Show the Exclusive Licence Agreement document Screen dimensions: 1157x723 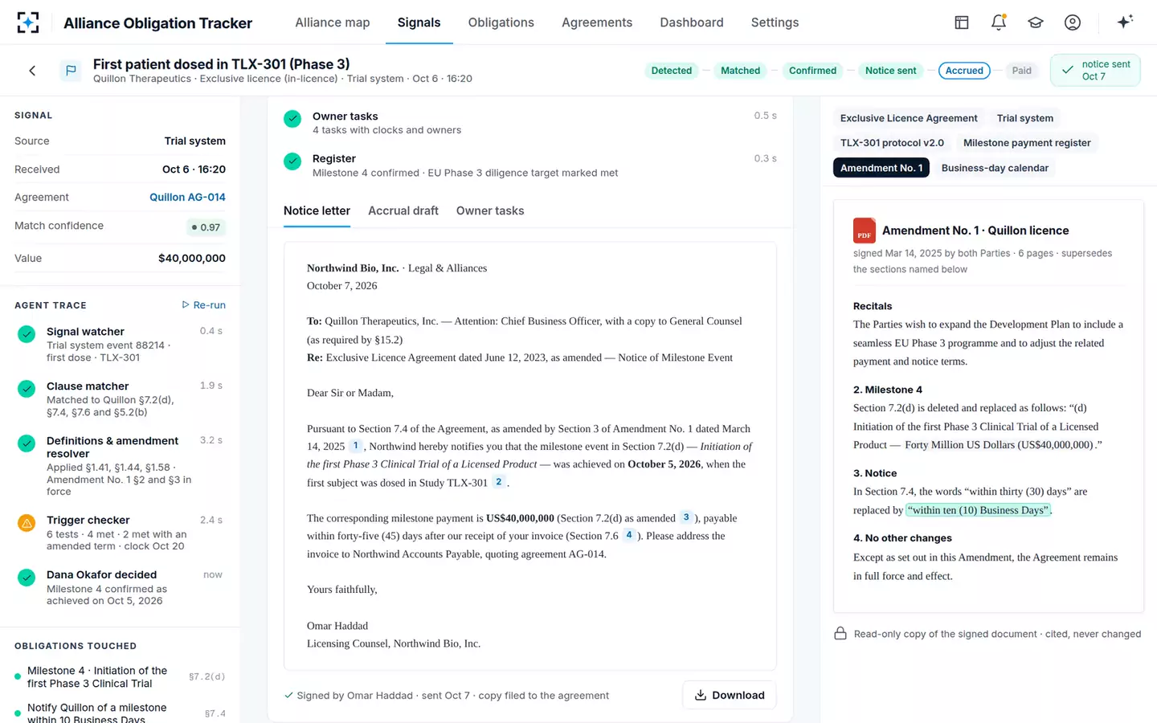point(909,118)
